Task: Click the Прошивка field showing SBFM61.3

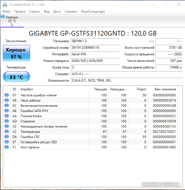Action: point(95,41)
